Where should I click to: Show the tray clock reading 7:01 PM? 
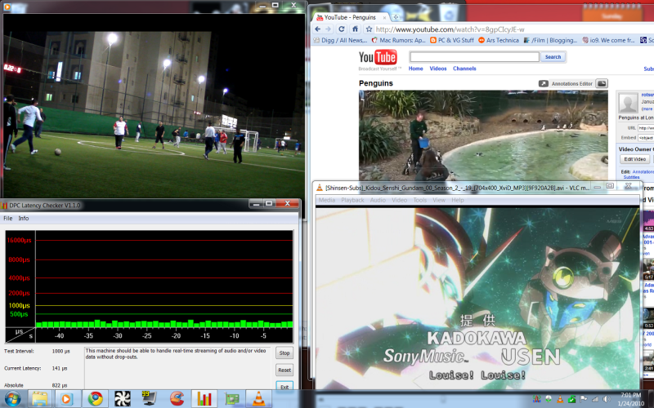click(630, 399)
